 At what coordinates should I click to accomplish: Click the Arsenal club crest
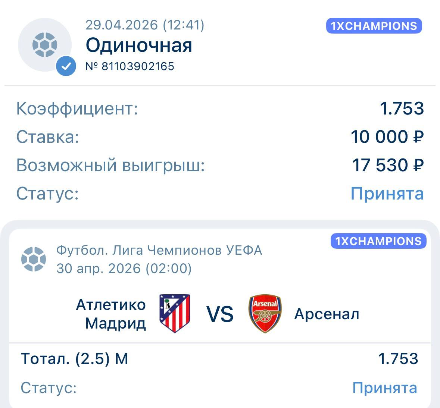265,314
